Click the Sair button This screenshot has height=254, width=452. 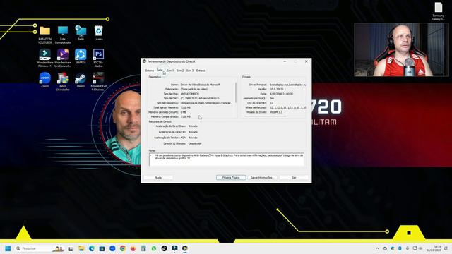coord(294,177)
